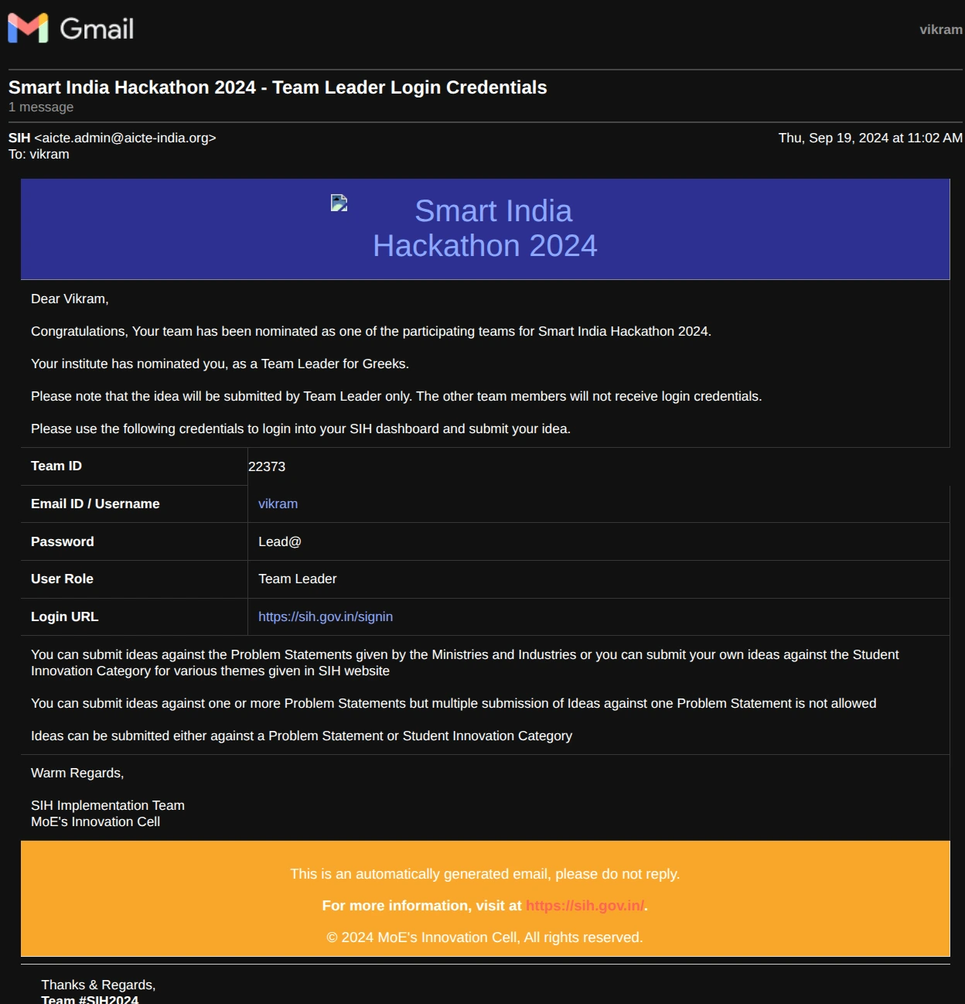This screenshot has height=1004, width=965.
Task: Select the Email ID / Username table header
Action: click(x=95, y=504)
